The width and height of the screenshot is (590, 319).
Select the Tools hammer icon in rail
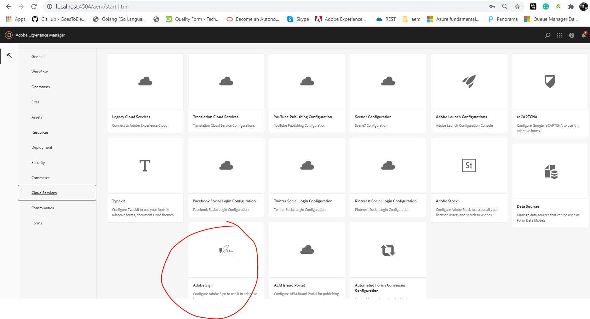[x=9, y=55]
